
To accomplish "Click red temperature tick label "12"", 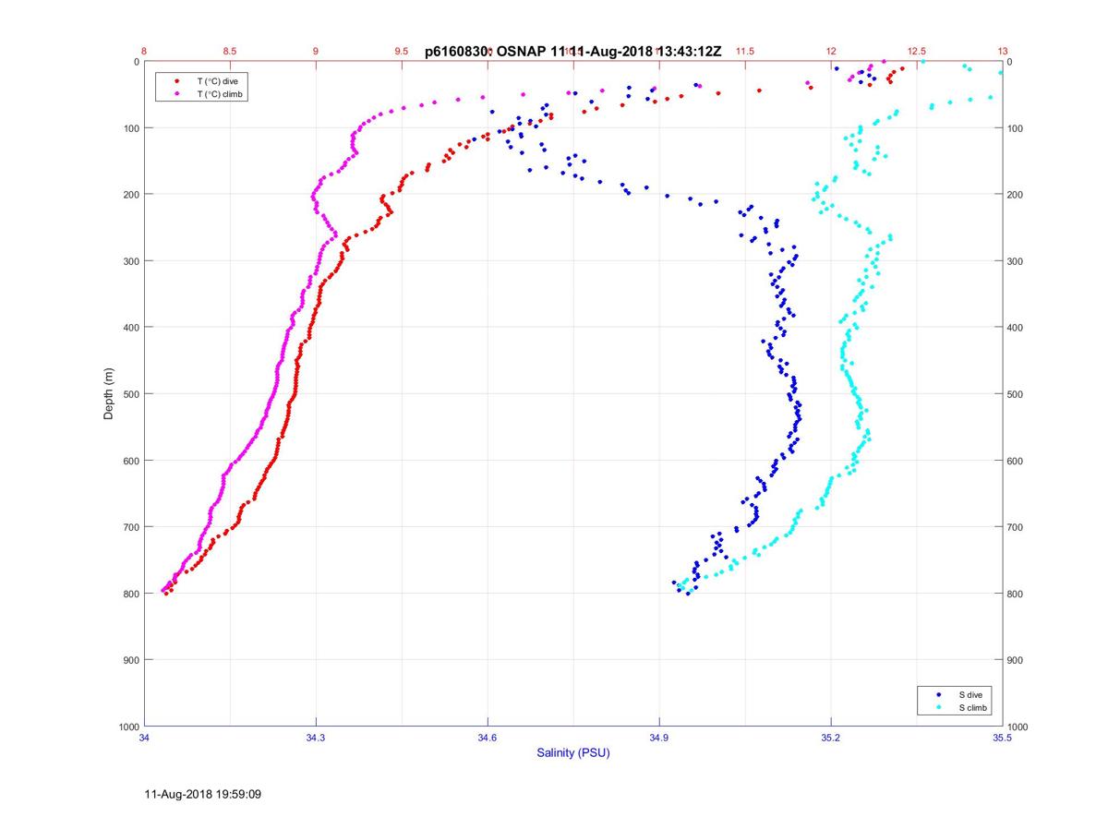I will click(x=831, y=52).
